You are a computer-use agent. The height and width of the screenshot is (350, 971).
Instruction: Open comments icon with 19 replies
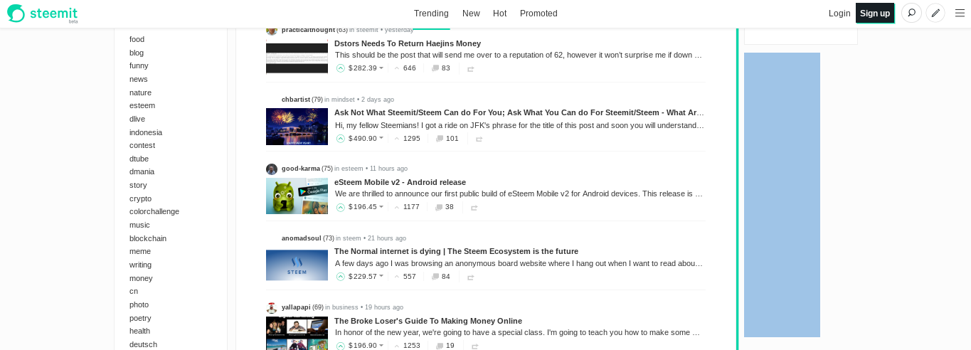coord(439,346)
